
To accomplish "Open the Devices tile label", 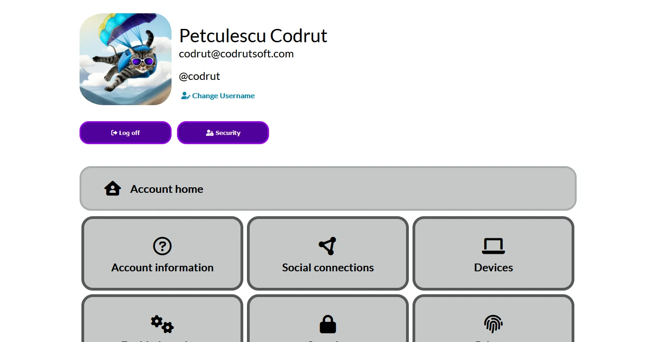I will [x=493, y=268].
